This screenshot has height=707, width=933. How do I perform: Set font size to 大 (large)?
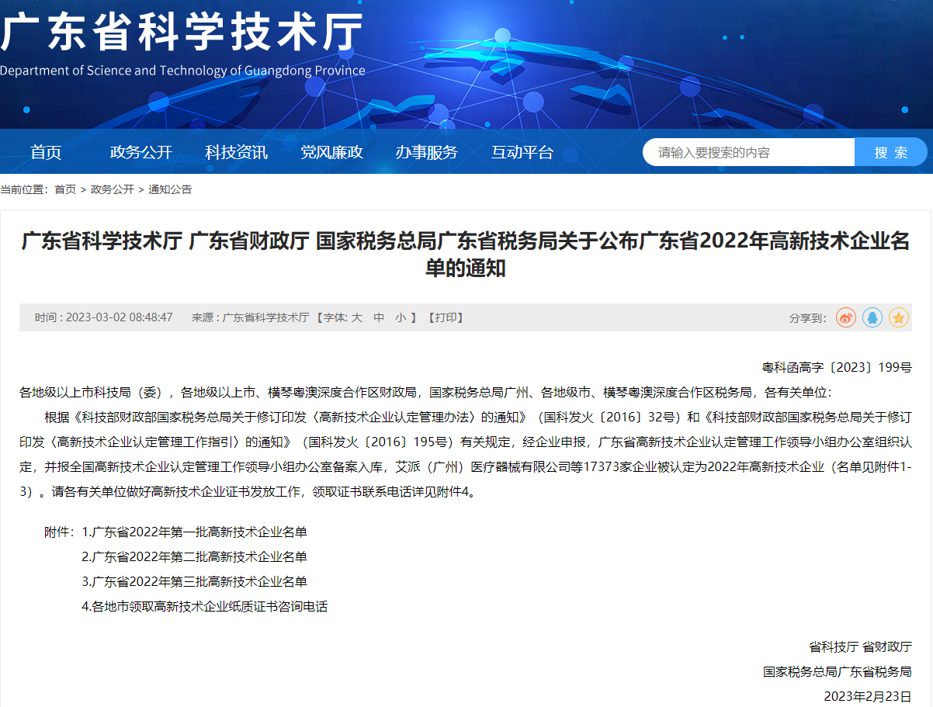tap(357, 317)
